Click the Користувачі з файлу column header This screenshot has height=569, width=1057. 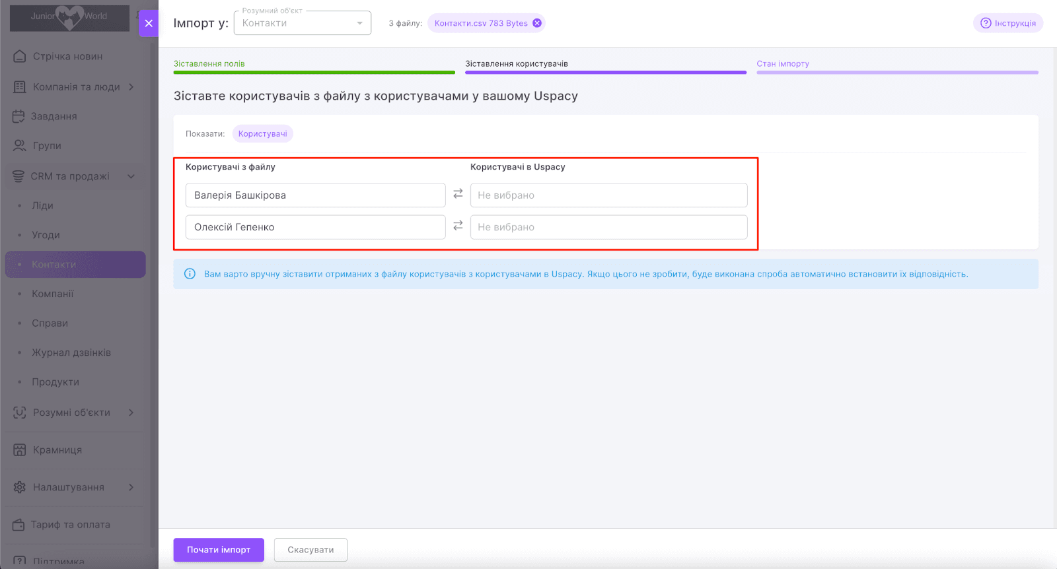coord(231,167)
